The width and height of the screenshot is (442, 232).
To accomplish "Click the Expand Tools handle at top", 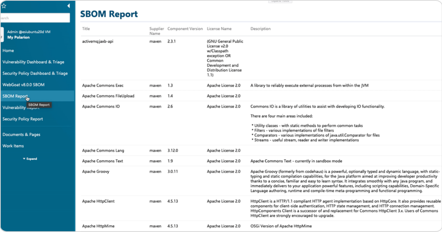I will pos(281,1).
